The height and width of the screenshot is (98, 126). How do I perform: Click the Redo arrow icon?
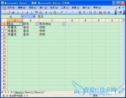tap(73, 12)
